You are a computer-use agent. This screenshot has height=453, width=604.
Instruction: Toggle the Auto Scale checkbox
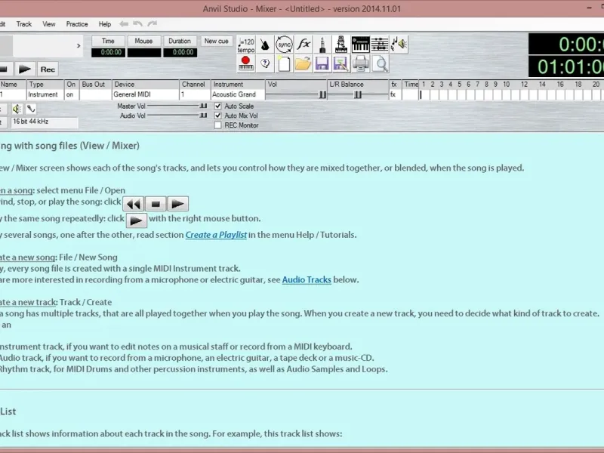click(217, 106)
